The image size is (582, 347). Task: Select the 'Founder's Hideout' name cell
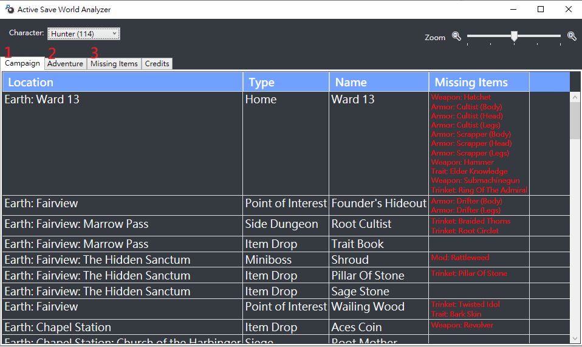(379, 205)
